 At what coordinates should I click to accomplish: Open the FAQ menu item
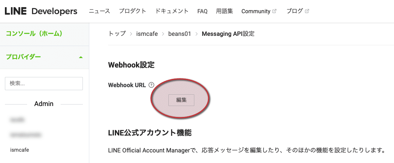click(202, 11)
